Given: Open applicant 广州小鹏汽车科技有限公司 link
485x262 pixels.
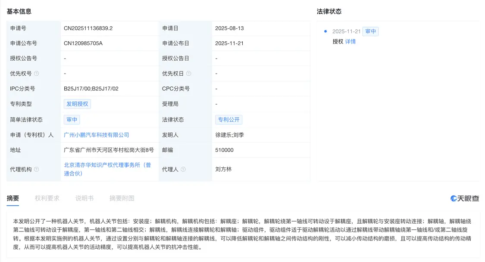Looking at the screenshot, I should (97, 135).
